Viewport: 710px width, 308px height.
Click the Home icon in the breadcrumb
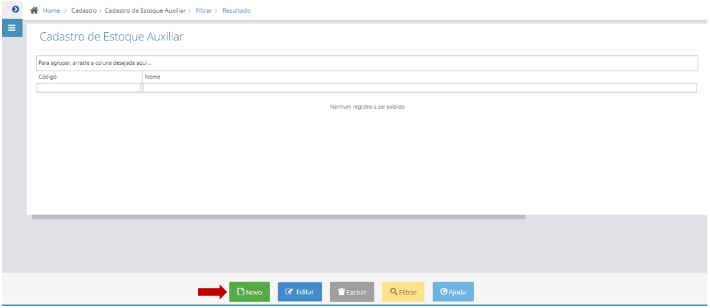coord(33,10)
